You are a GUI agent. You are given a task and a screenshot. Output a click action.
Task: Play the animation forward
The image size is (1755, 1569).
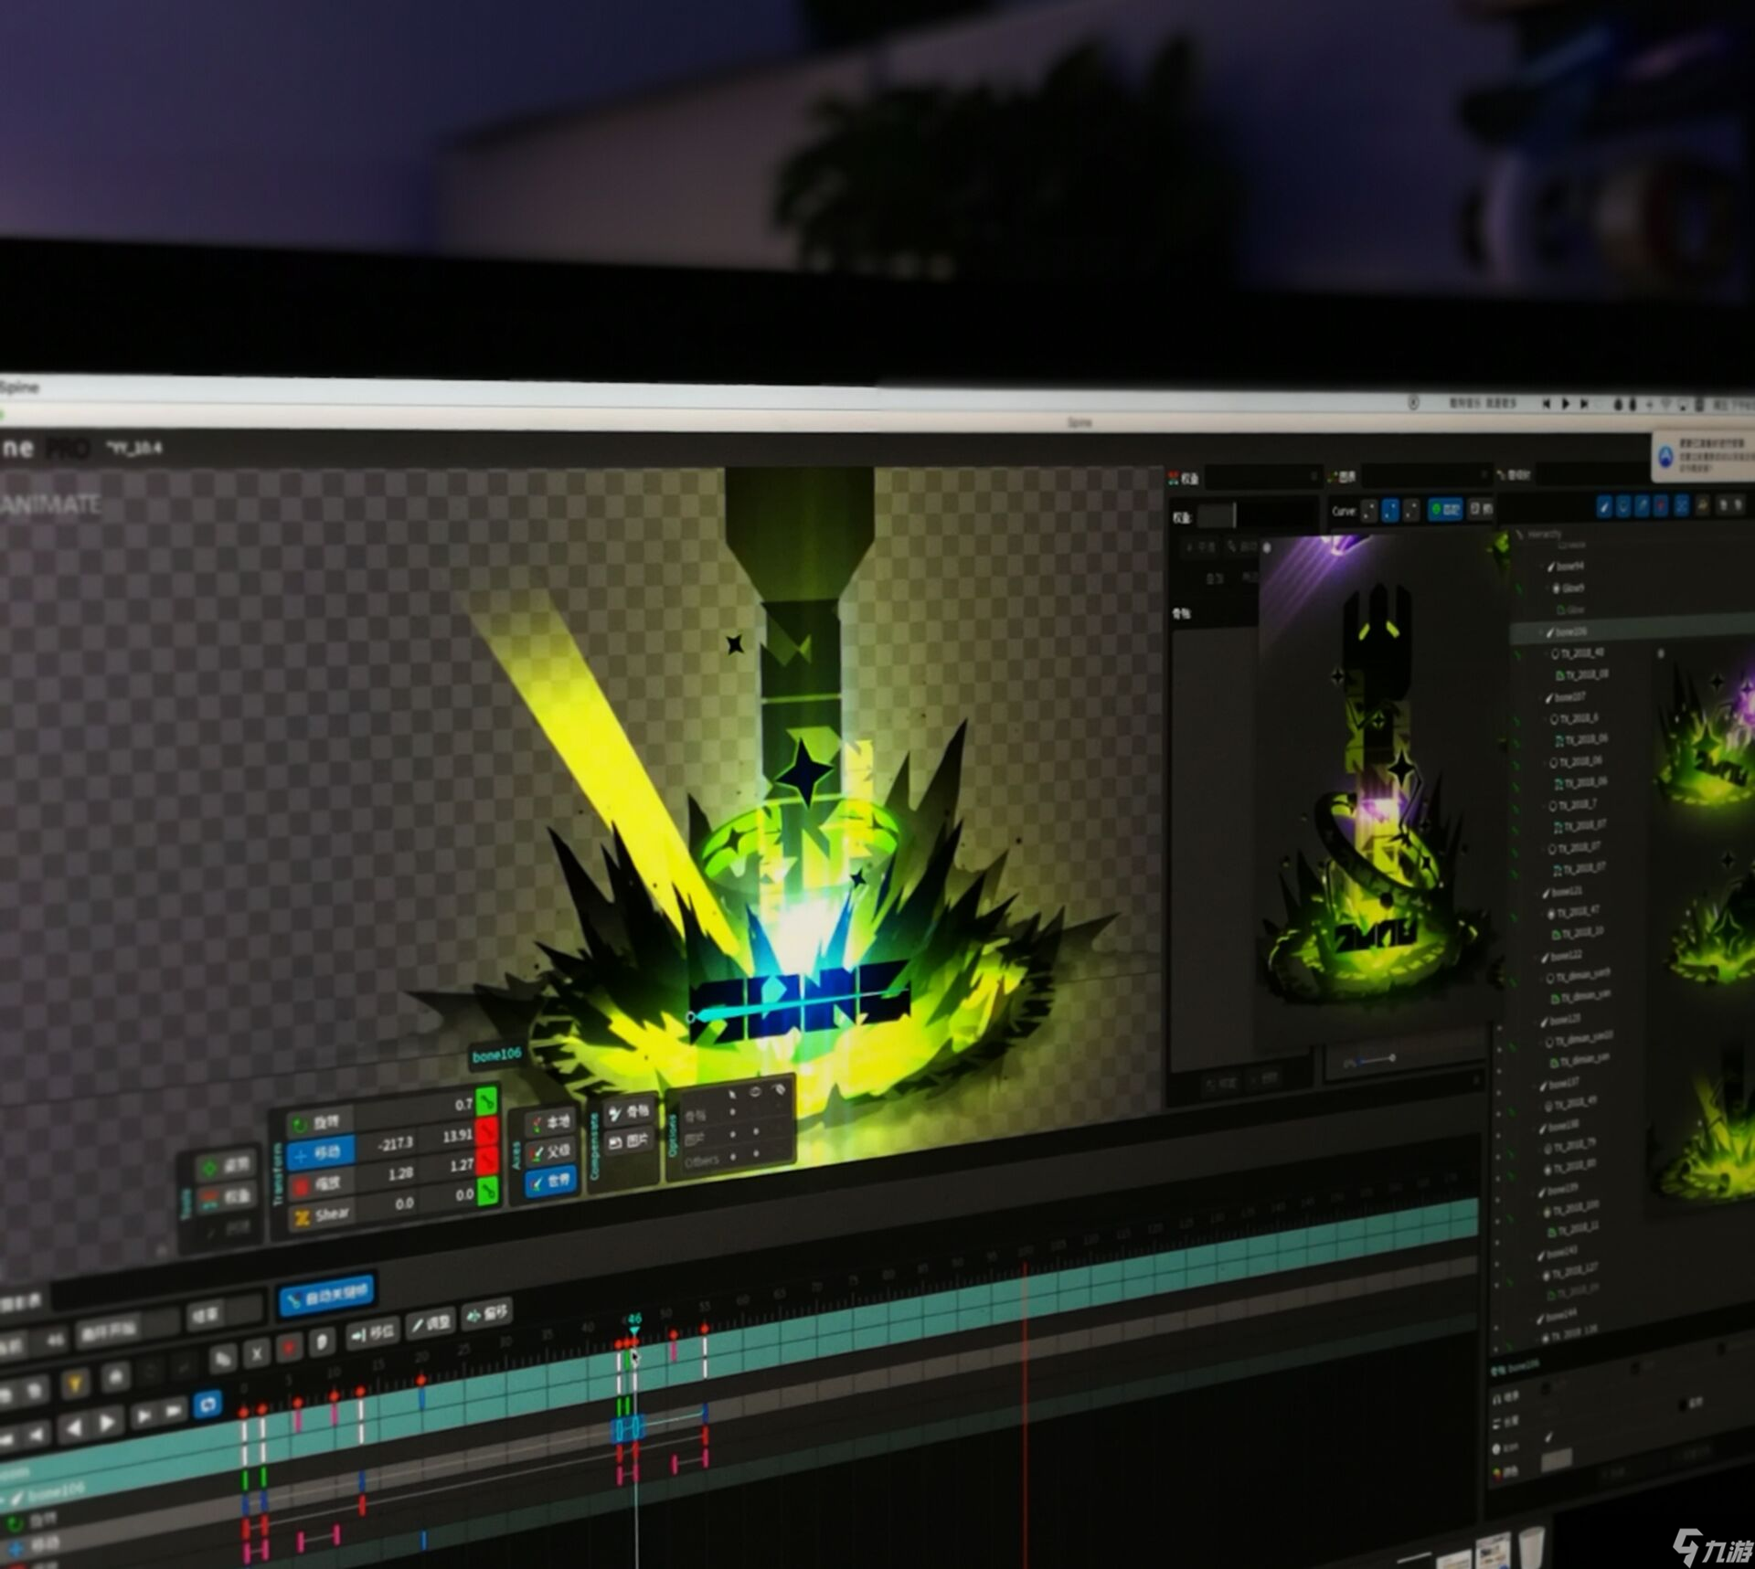point(108,1423)
